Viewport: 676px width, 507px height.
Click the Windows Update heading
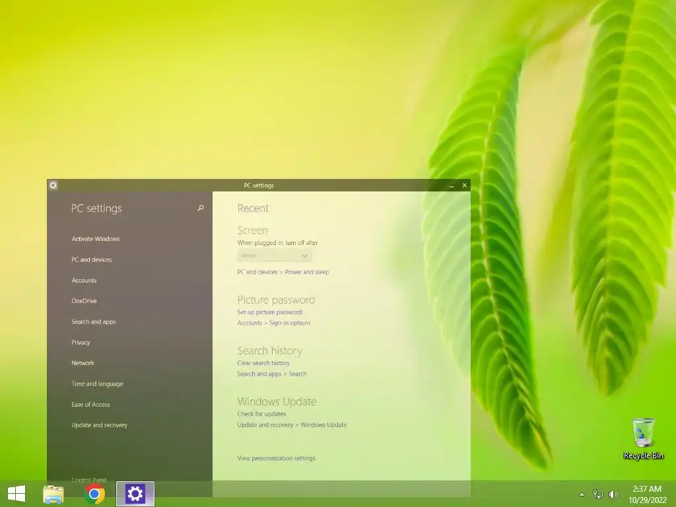tap(277, 401)
